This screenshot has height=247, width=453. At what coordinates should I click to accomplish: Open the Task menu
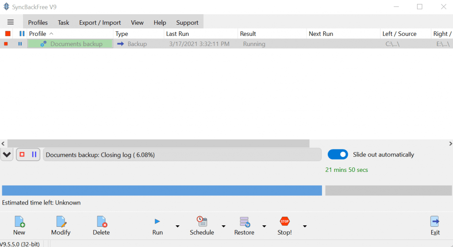[63, 23]
